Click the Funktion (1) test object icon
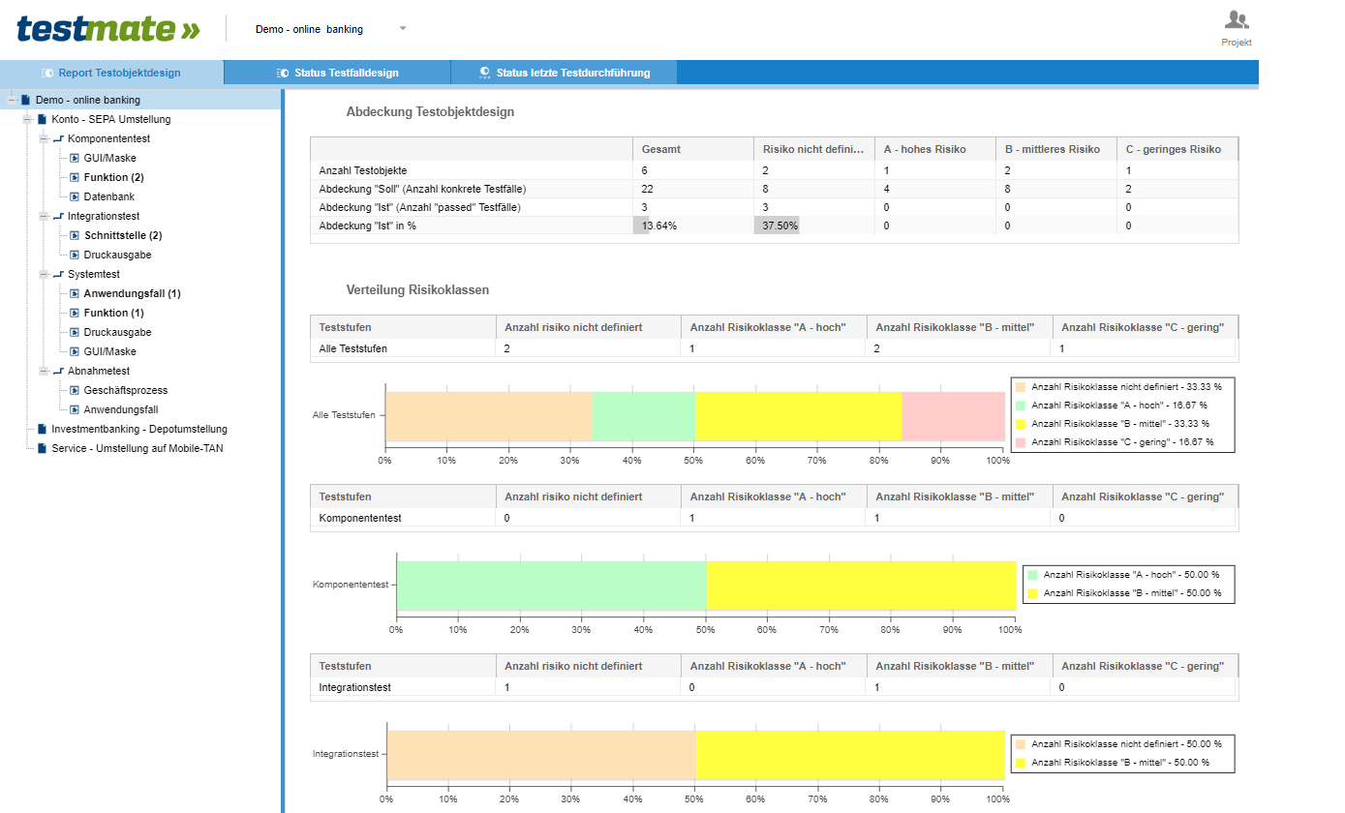Image resolution: width=1345 pixels, height=813 pixels. [x=75, y=313]
